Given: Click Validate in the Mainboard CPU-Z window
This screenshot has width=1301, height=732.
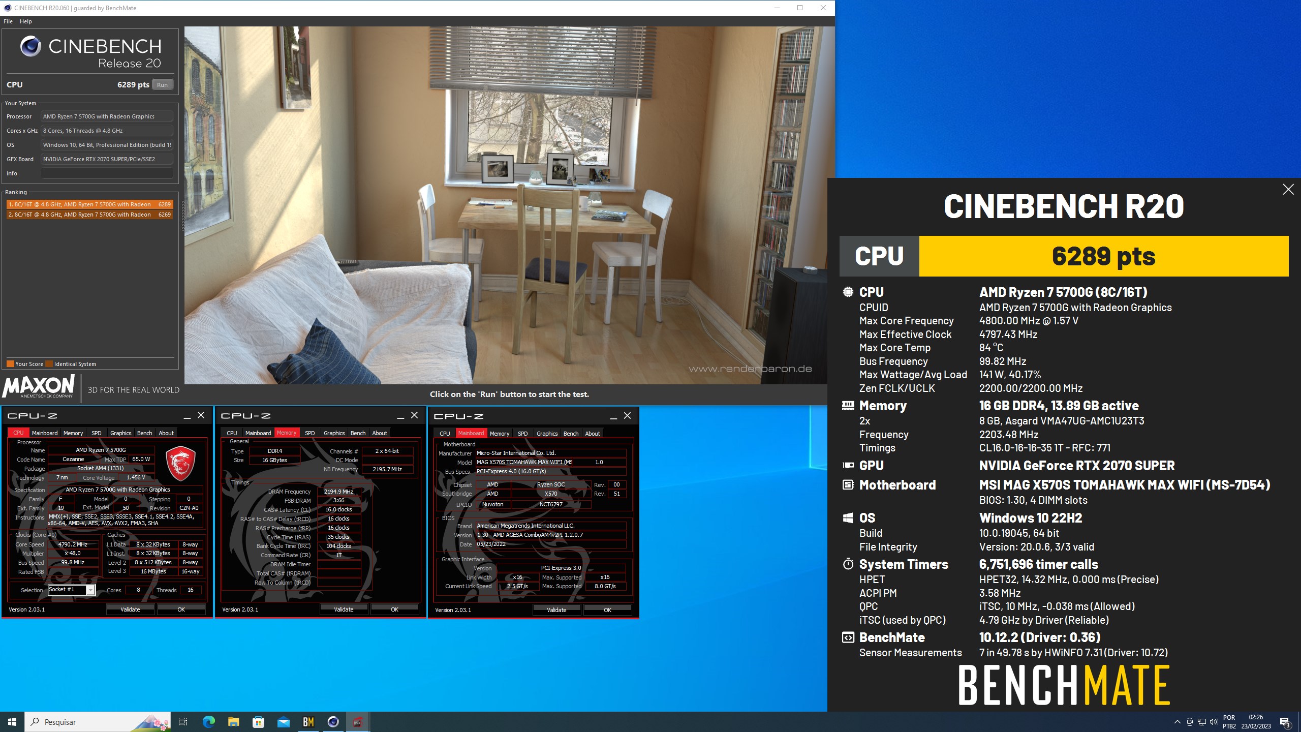Looking at the screenshot, I should click(x=556, y=609).
